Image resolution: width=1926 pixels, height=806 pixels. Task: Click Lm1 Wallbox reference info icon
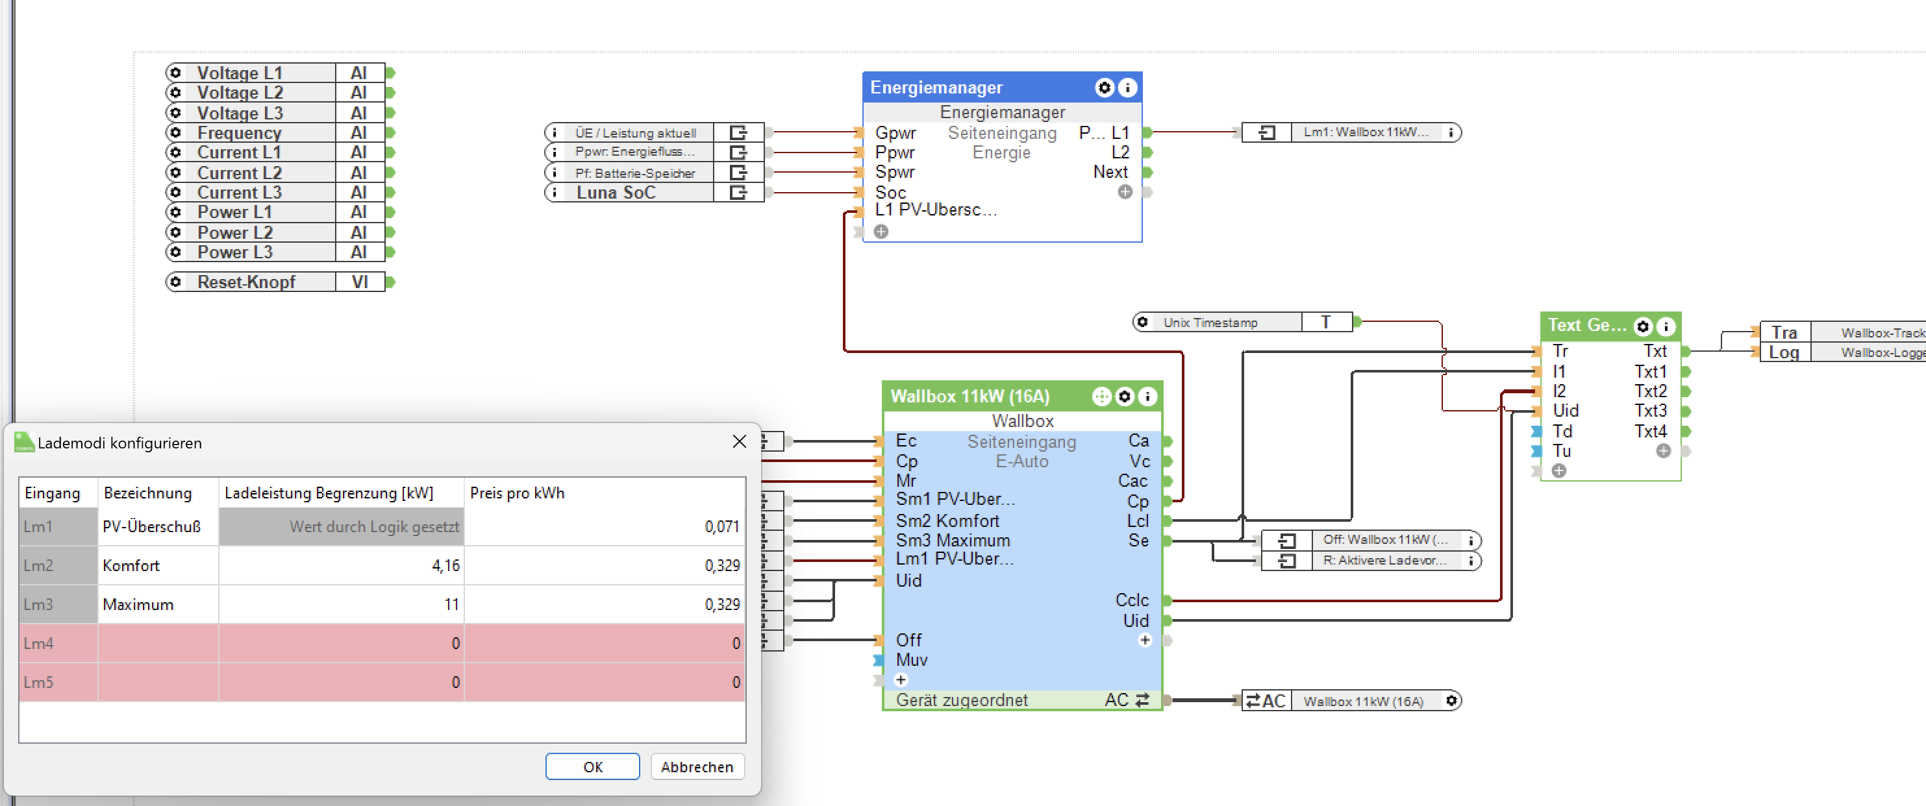1451,132
